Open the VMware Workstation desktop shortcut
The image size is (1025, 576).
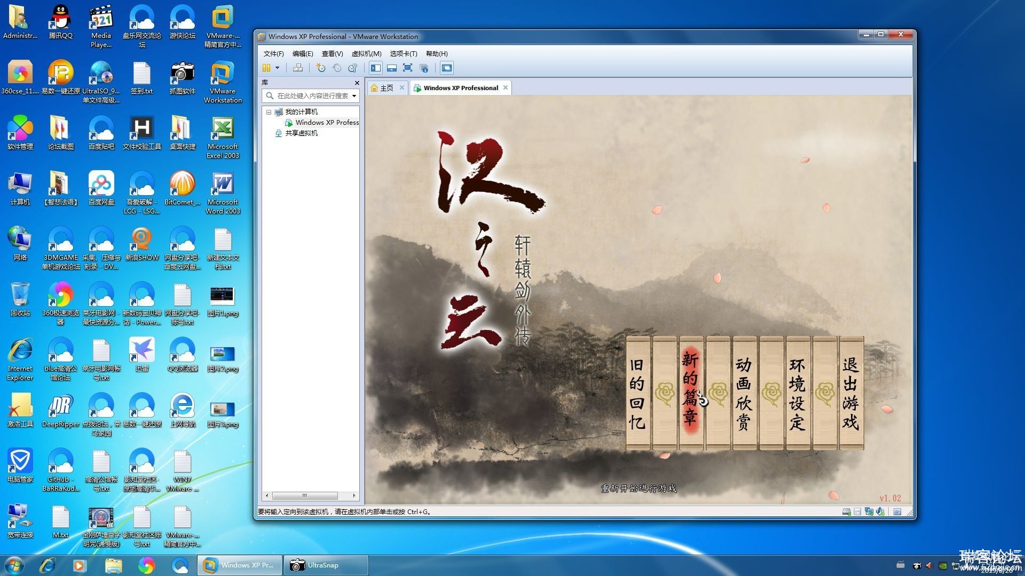tap(223, 82)
